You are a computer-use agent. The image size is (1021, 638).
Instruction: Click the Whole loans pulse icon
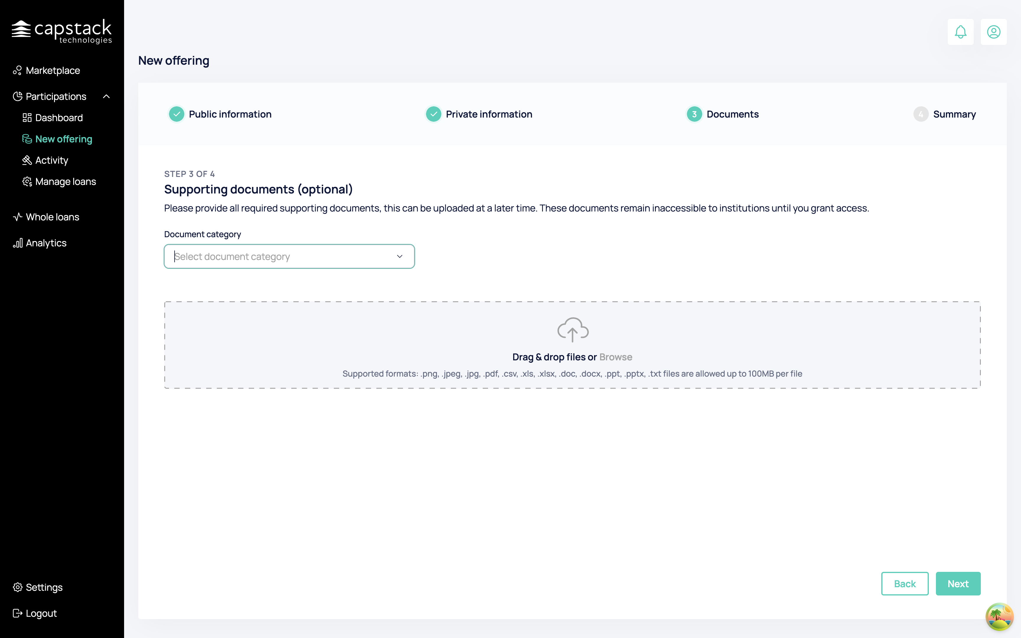coord(17,217)
